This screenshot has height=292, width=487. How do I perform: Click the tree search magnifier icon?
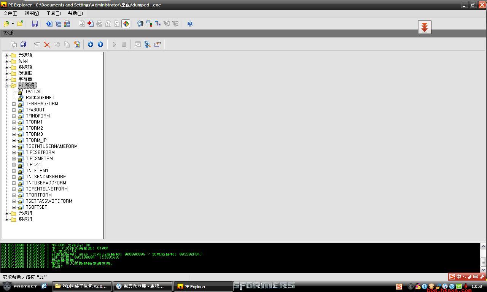(148, 44)
